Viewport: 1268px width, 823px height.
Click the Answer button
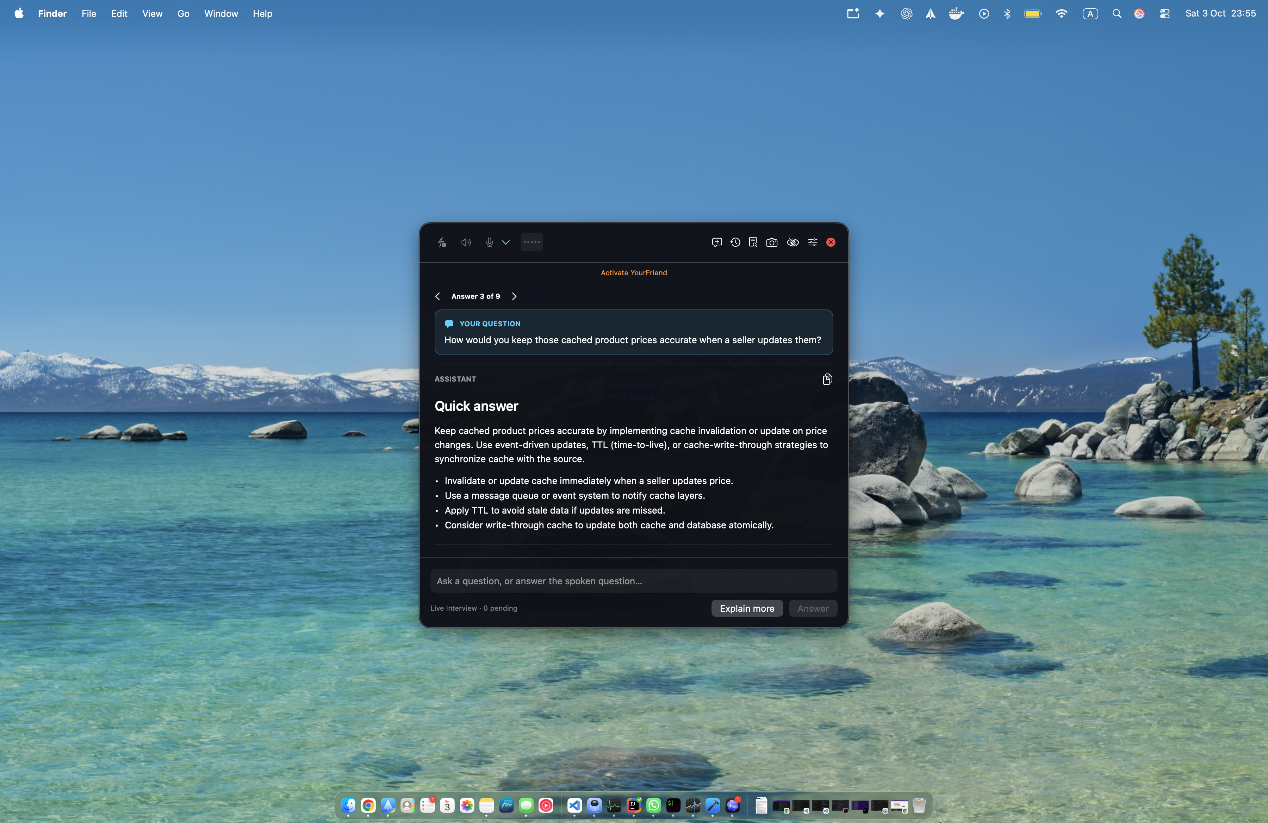(x=813, y=609)
